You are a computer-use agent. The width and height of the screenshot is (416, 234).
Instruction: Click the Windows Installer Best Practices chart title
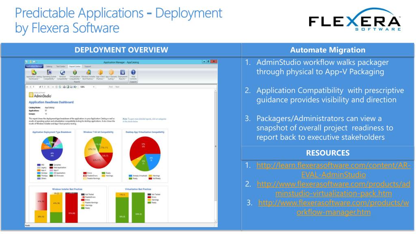[x=67, y=189]
